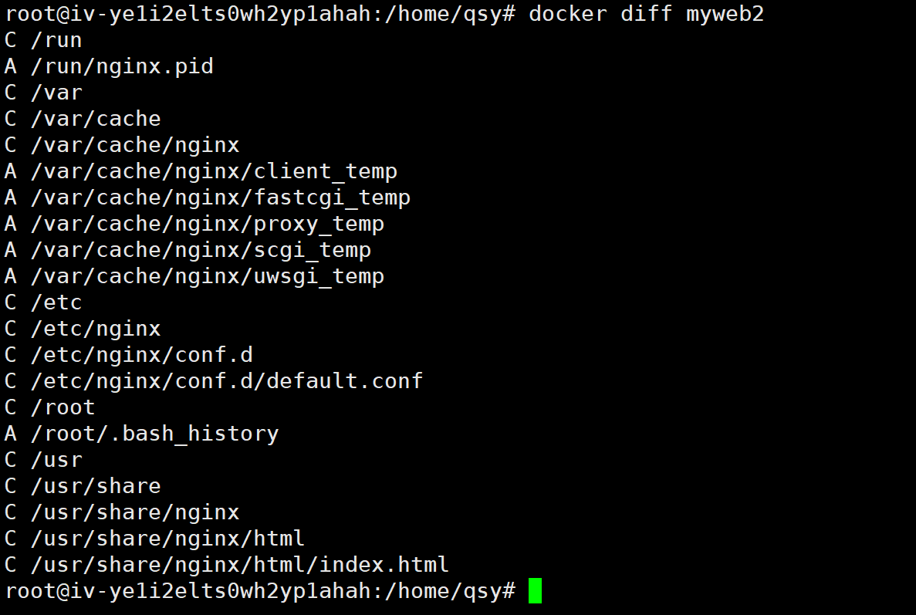The image size is (916, 615).
Task: Click the /var/cache/nginx/client_temp path
Action: (214, 171)
